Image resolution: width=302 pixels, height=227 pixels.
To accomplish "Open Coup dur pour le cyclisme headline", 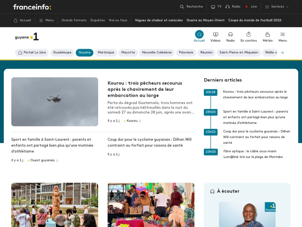I will pos(149,142).
